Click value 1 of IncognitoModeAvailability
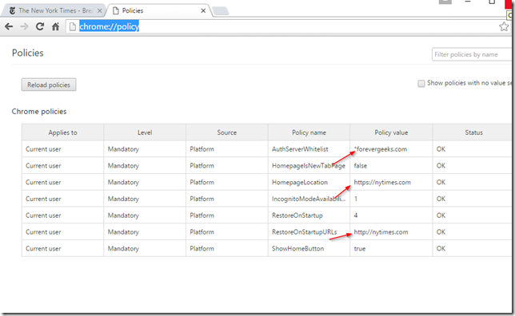Screen dimensions: 515x316 tap(356, 199)
